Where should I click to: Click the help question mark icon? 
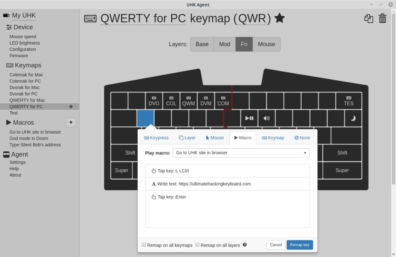click(245, 245)
